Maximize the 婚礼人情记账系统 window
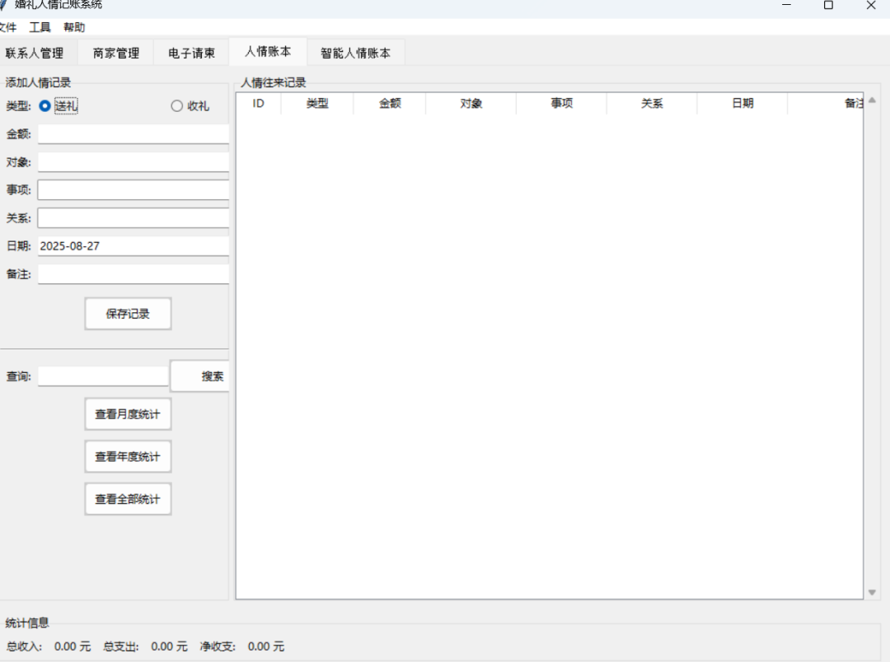Viewport: 890px width, 662px height. [x=829, y=5]
